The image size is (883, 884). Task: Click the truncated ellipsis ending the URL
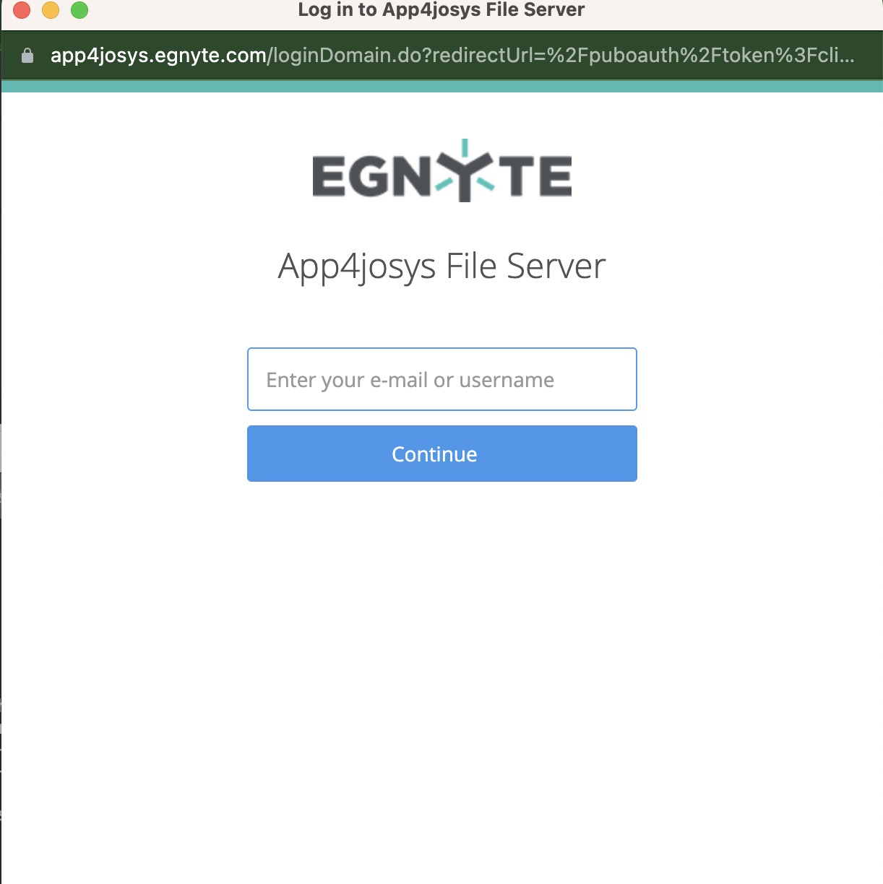coord(846,56)
